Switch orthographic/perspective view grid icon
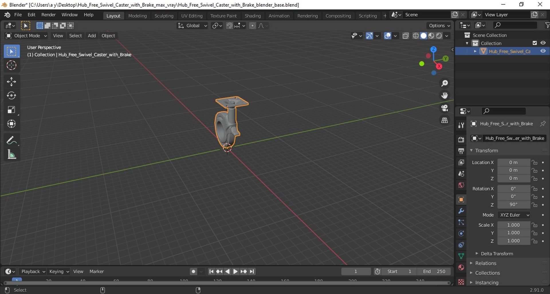550x294 pixels. click(445, 120)
